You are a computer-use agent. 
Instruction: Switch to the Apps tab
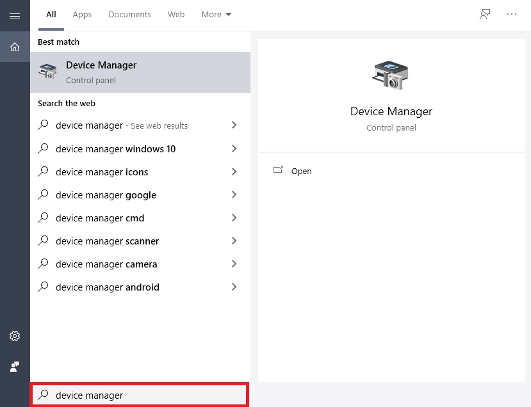coord(82,14)
